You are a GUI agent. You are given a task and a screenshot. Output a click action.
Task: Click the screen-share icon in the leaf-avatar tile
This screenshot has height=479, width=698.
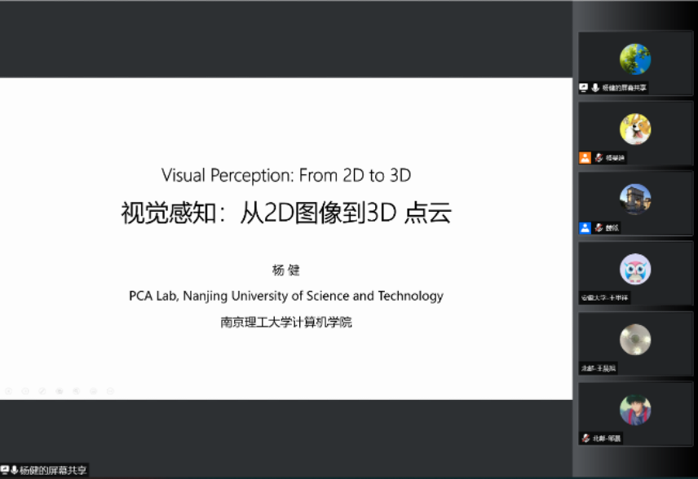pos(584,88)
